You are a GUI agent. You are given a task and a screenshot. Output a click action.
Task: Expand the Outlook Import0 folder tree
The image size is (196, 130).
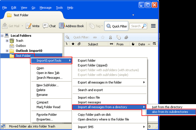click(7, 51)
